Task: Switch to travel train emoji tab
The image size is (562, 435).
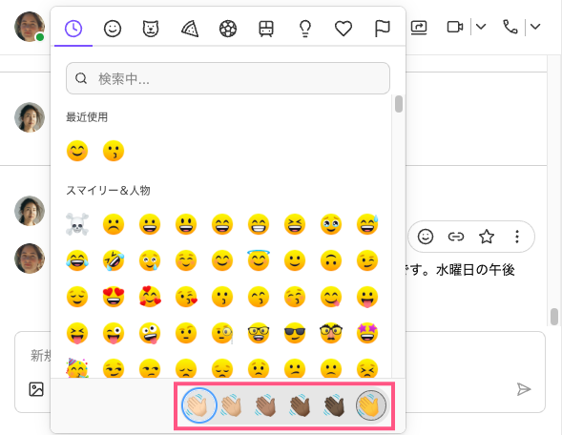Action: pyautogui.click(x=266, y=29)
